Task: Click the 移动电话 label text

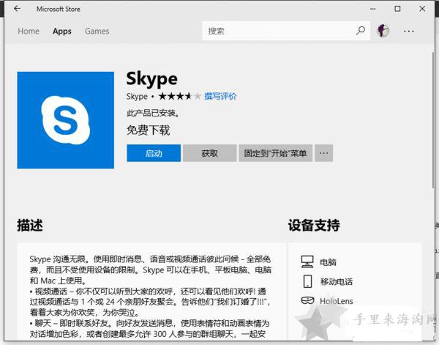Action: 337,281
